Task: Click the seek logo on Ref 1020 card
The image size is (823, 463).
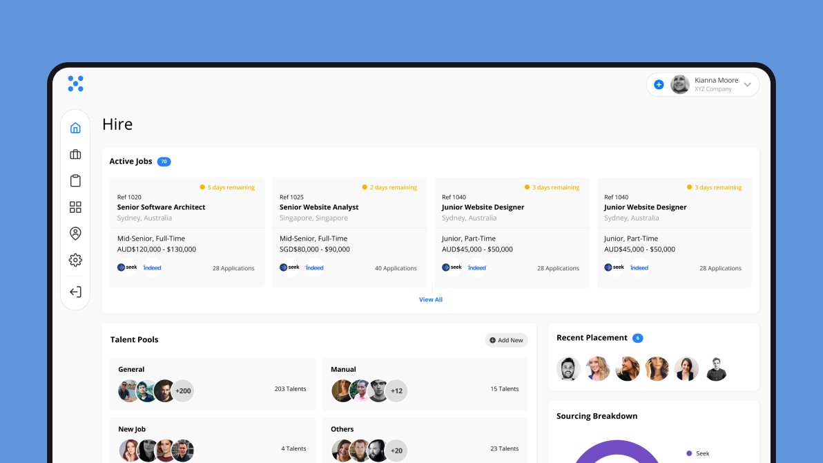Action: 127,267
